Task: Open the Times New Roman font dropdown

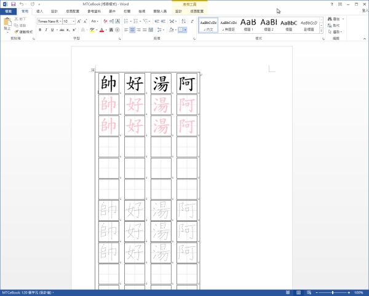Action: point(59,21)
